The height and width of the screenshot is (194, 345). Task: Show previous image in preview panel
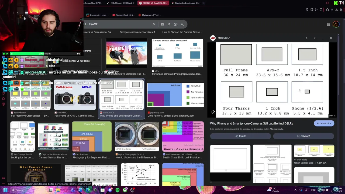pyautogui.click(x=307, y=38)
